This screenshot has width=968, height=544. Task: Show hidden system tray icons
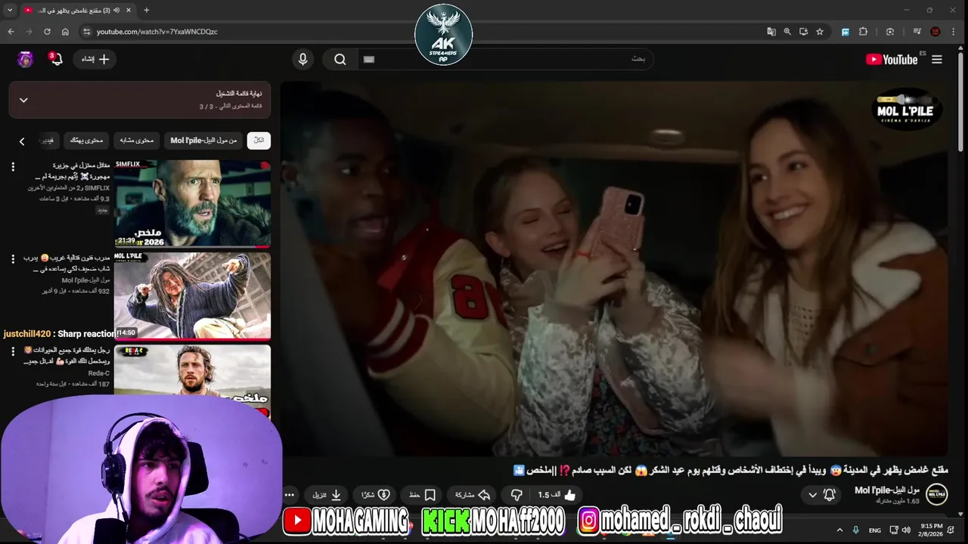(x=839, y=530)
